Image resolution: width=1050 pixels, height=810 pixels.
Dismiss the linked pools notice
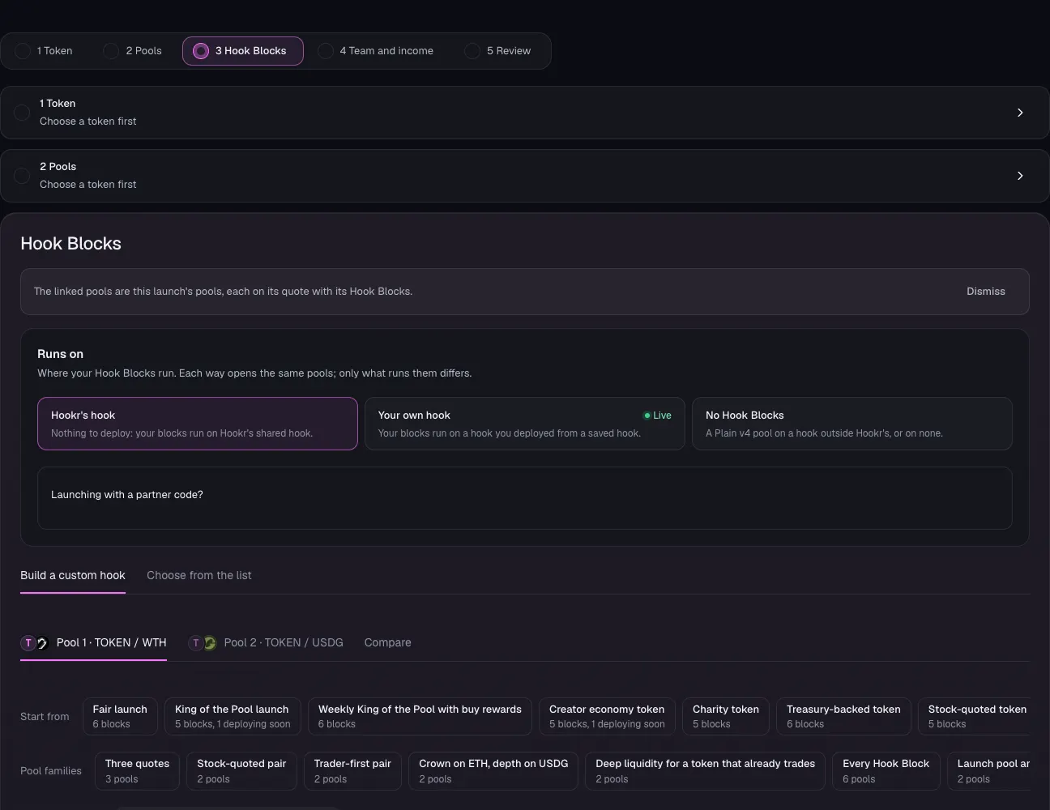985,292
